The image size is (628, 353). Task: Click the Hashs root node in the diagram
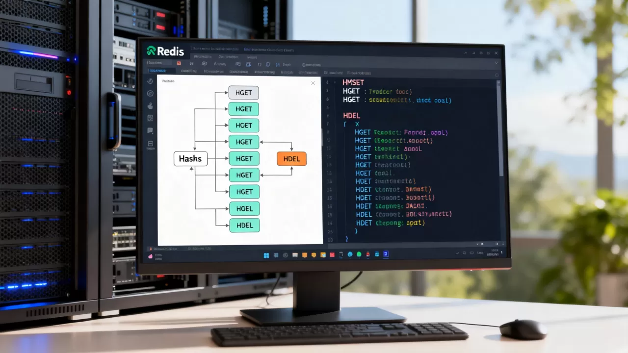click(191, 158)
